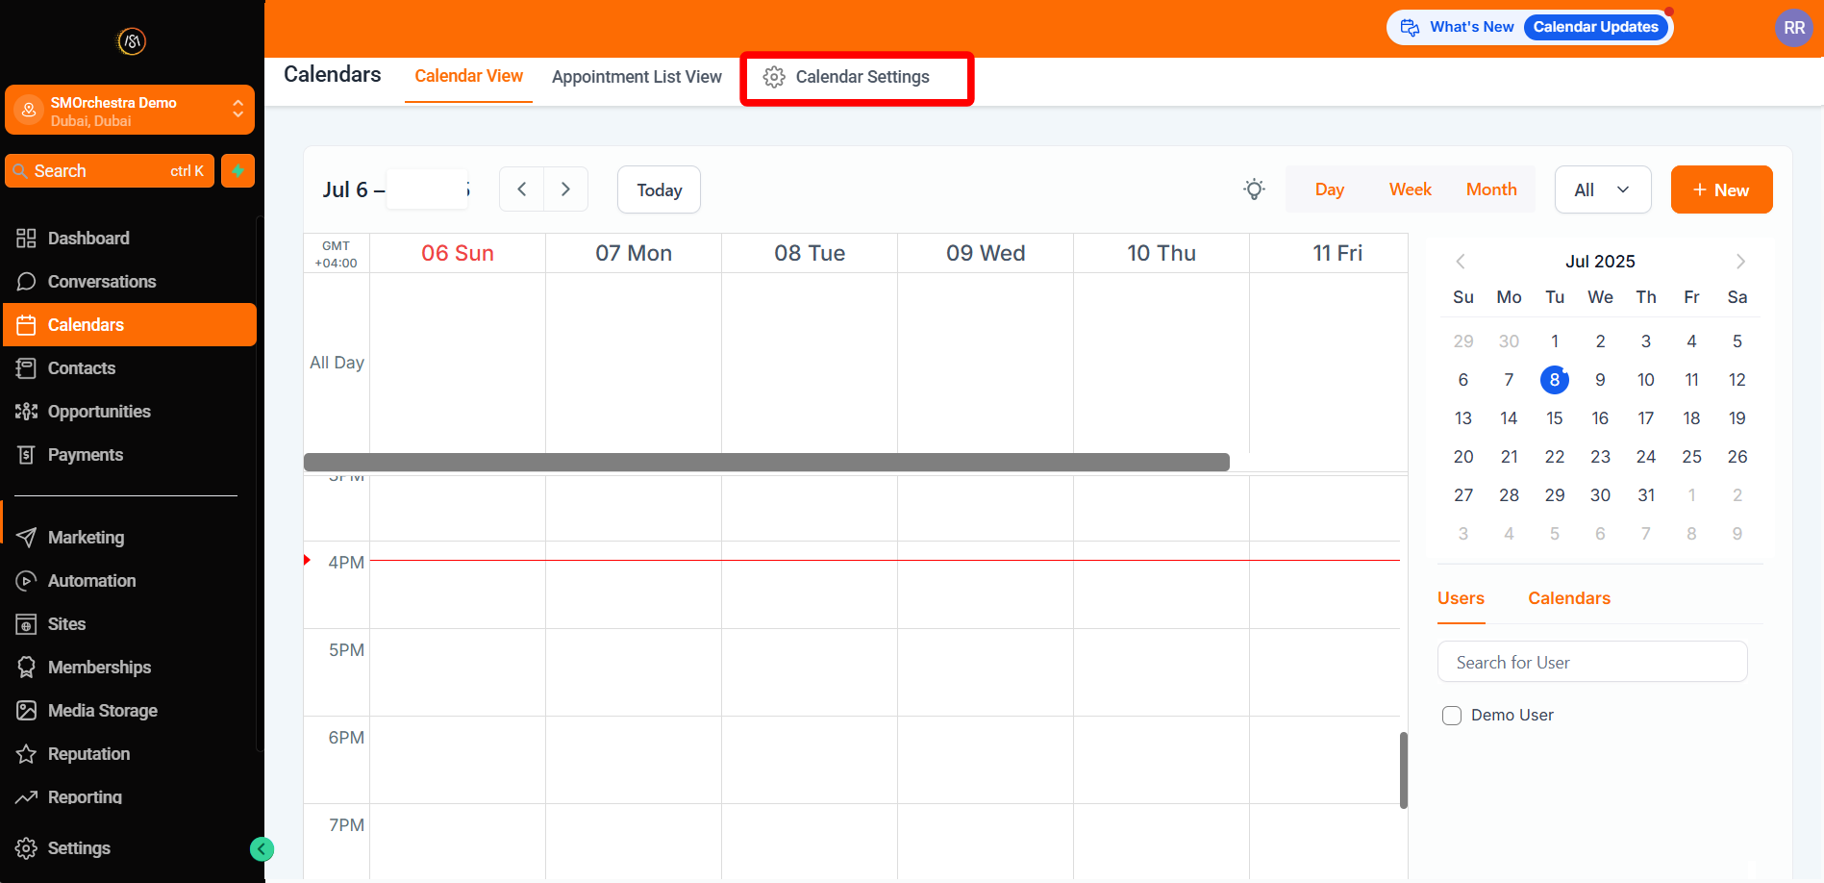Click the lightning AI icon beside search
Image resolution: width=1824 pixels, height=883 pixels.
click(237, 170)
